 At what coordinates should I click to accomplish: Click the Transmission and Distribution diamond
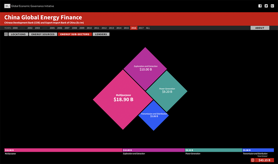[x=154, y=116]
